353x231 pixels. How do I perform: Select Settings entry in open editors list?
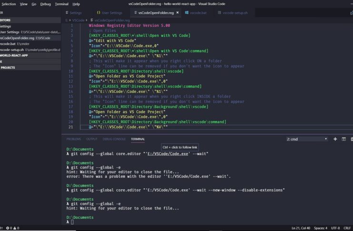coord(30,26)
